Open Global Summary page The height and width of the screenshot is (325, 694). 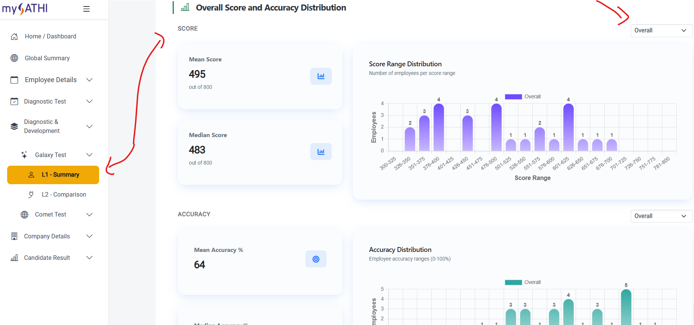pos(47,58)
